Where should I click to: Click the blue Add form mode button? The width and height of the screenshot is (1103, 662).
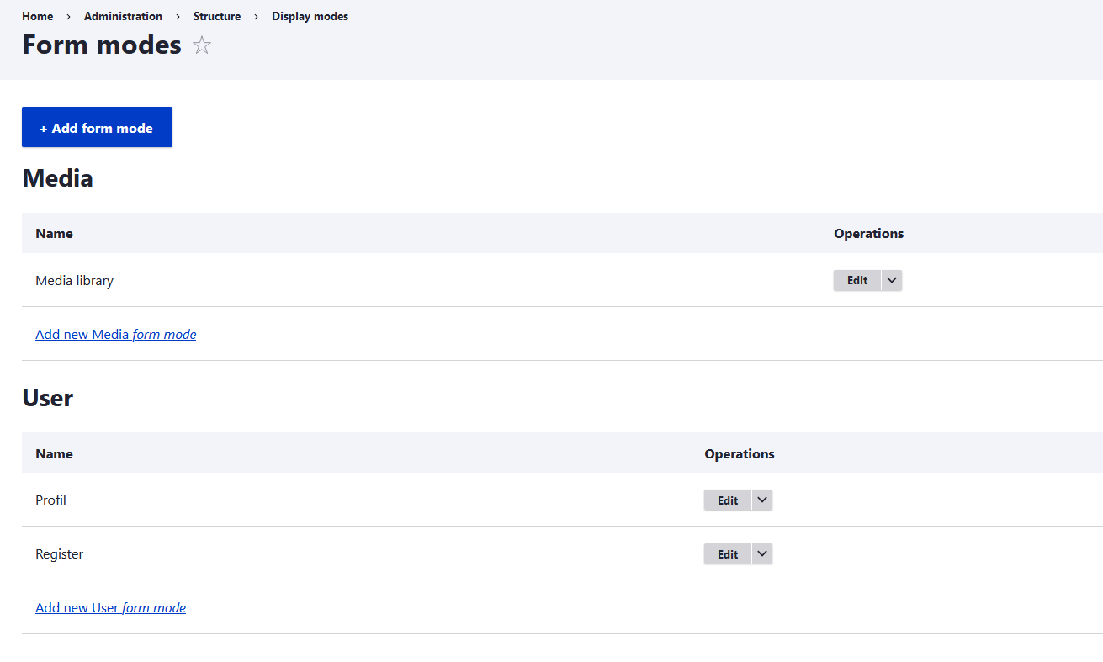pos(97,128)
